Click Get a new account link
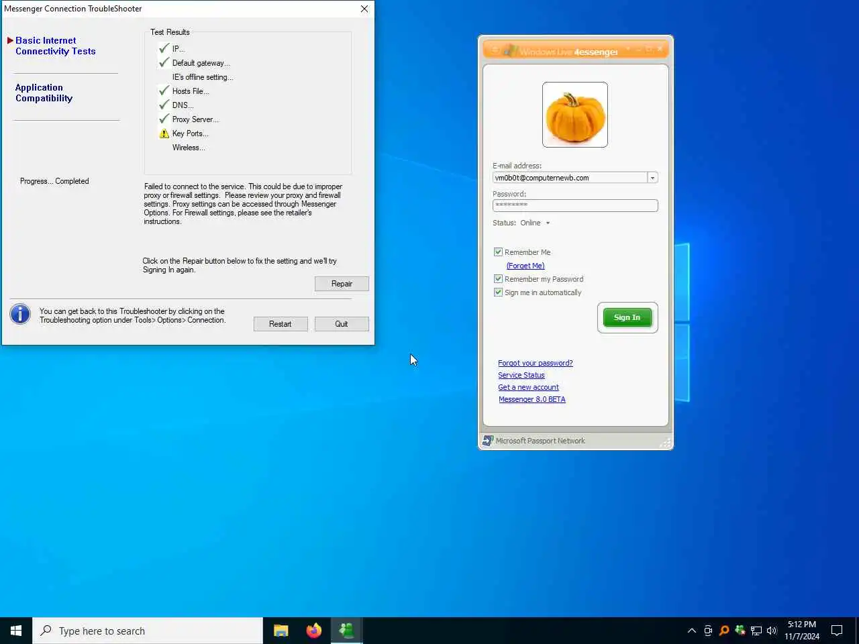Screen dimensions: 859x644 click(x=528, y=387)
